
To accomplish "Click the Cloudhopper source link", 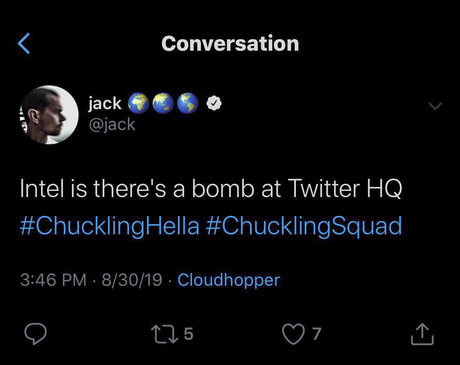I will point(229,280).
